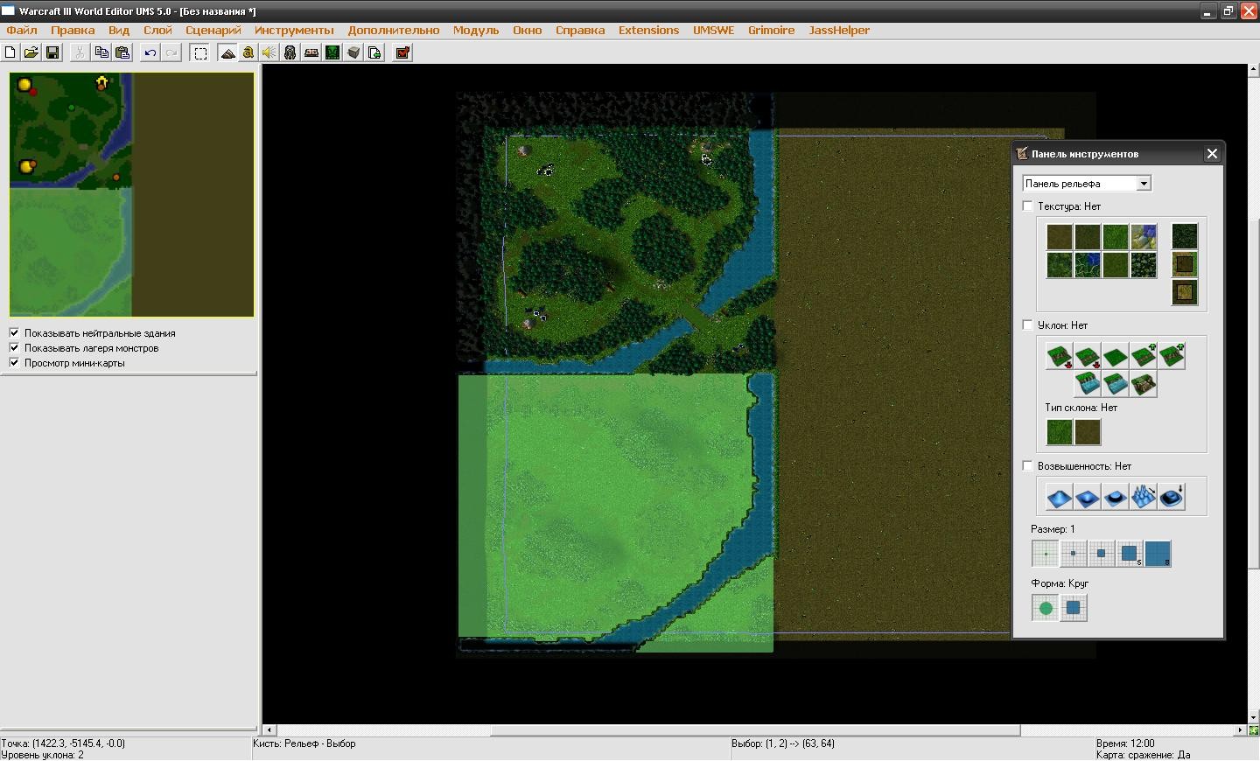Test the map with the red checkmark icon
This screenshot has height=761, width=1260.
[x=402, y=52]
